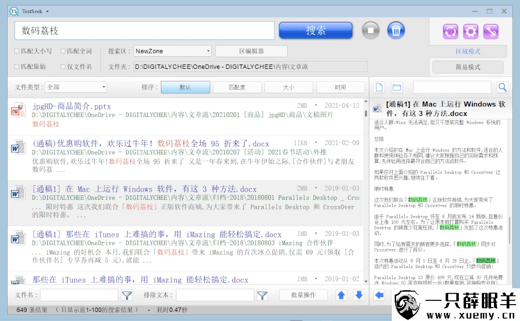Sort results by 匹配度
Image resolution: width=520 pixels, height=321 pixels.
point(237,87)
